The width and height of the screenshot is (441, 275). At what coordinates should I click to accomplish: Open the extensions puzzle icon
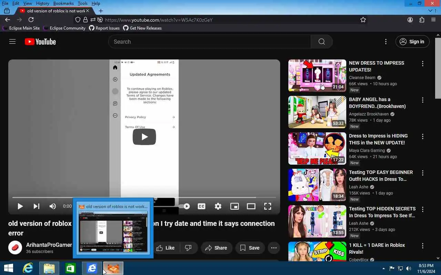pyautogui.click(x=422, y=20)
